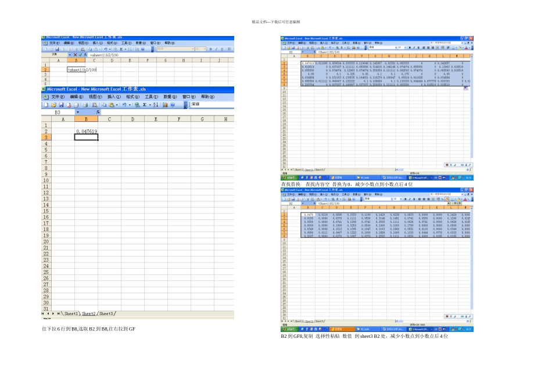
Task: Open 格式 menu in lower-left Excel window
Action: [132, 96]
